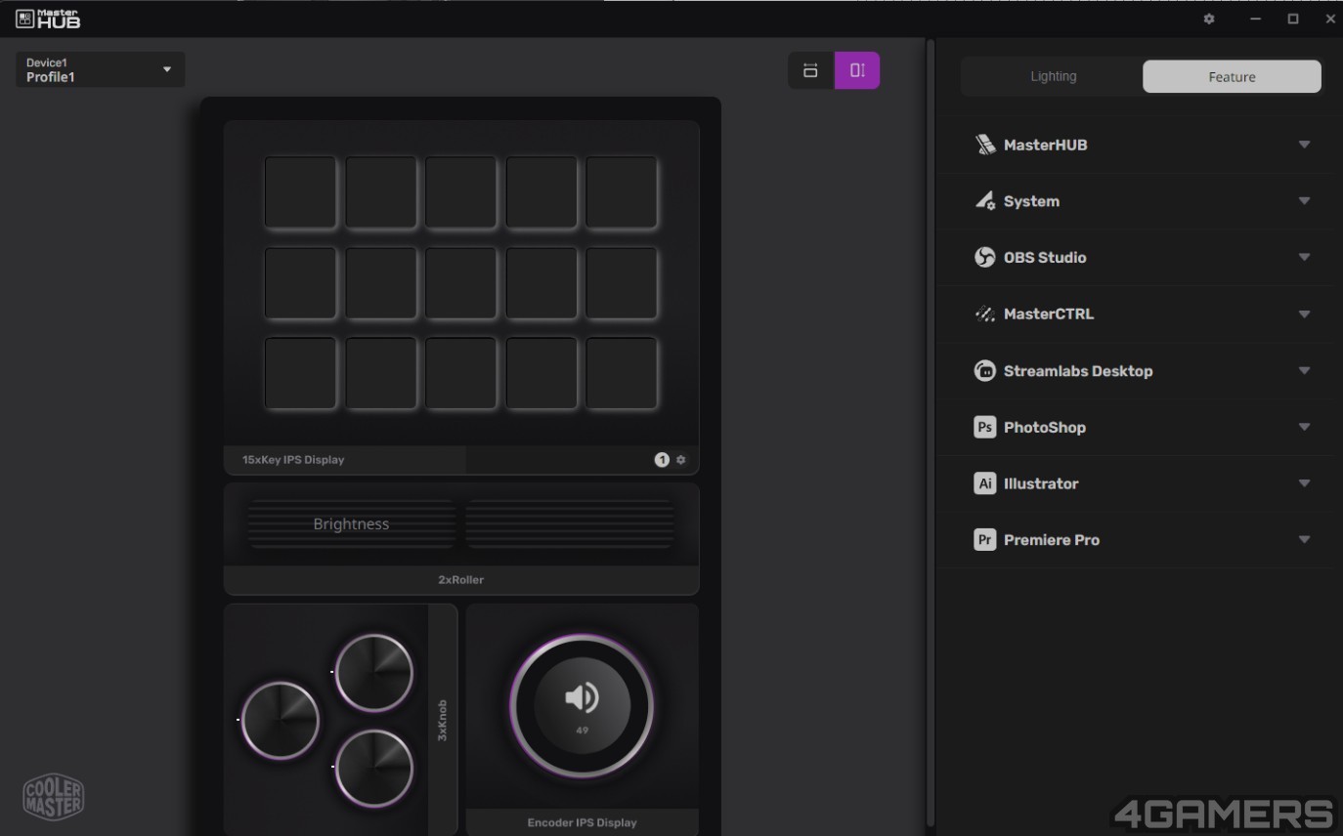Viewport: 1343px width, 836px height.
Task: Select the System feature label
Action: coord(1031,201)
